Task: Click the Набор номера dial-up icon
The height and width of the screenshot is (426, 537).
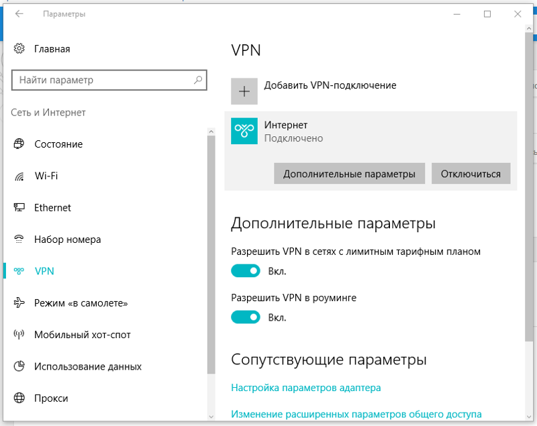Action: tap(19, 239)
